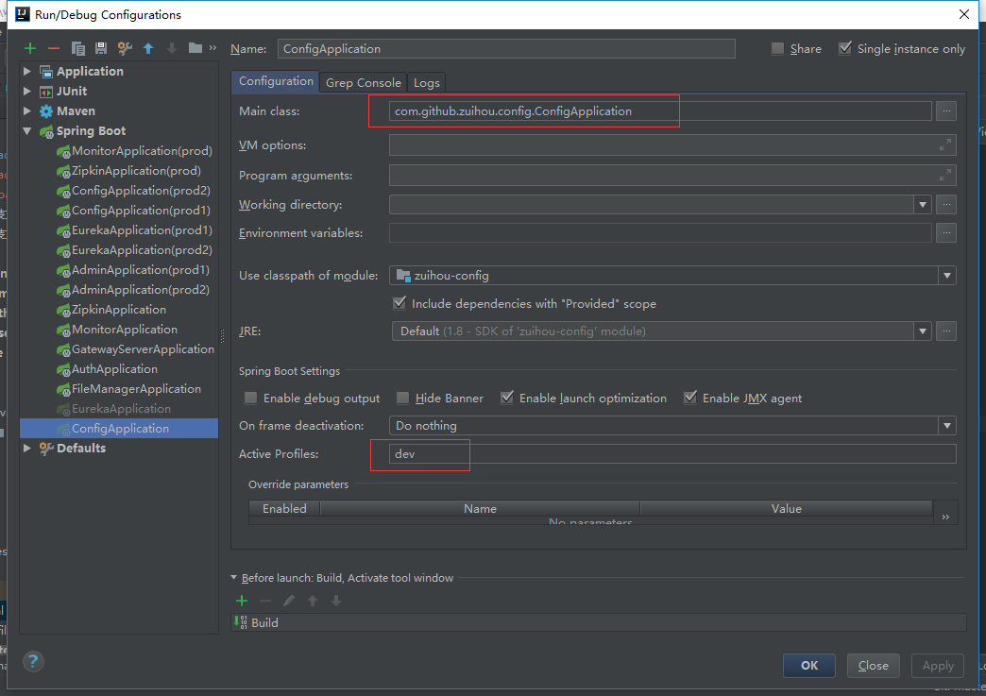Collapse the Spring Boot tree node
The width and height of the screenshot is (986, 696).
coord(27,131)
